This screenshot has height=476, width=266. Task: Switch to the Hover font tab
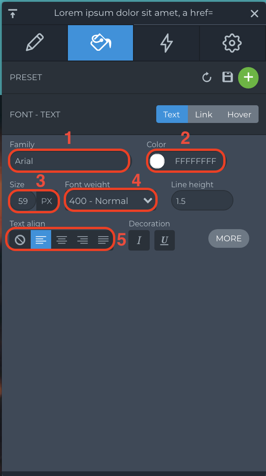click(x=239, y=115)
